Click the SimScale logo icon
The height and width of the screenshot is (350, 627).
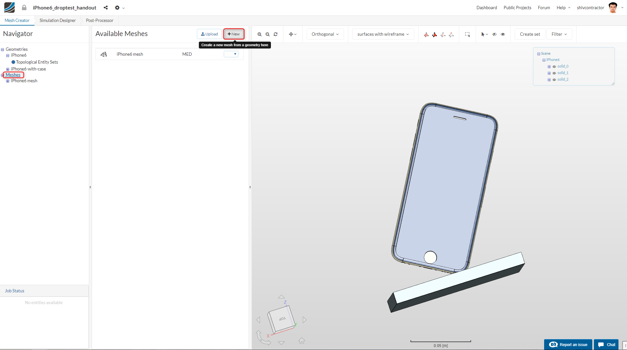tap(9, 8)
